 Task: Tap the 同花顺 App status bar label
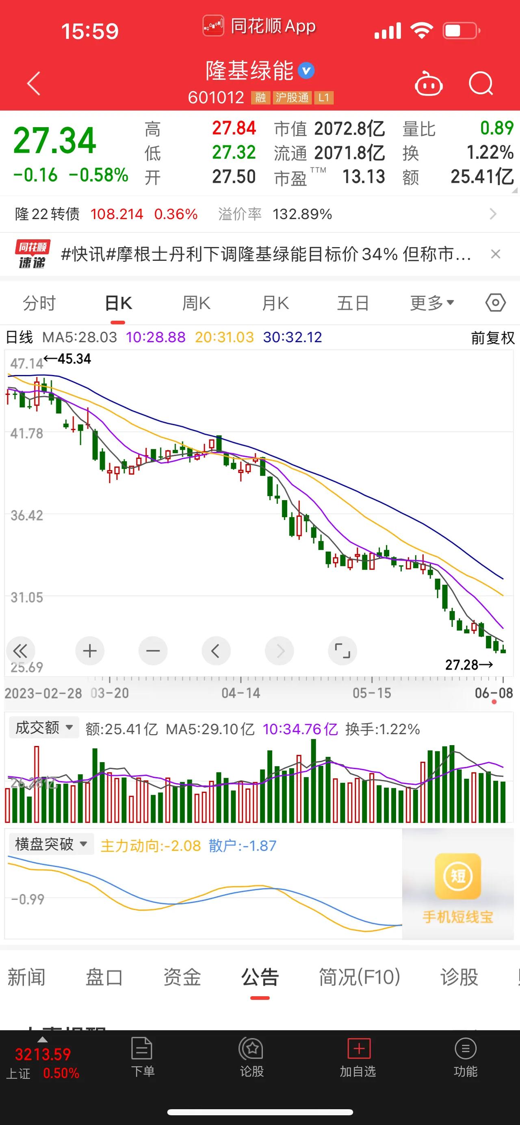259,26
